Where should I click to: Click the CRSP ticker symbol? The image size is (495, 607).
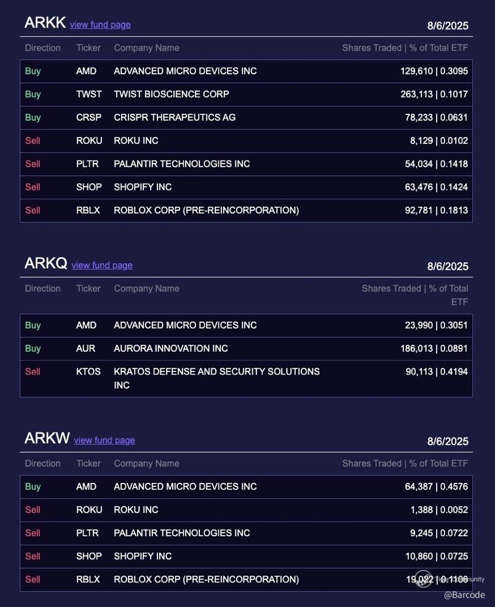89,117
